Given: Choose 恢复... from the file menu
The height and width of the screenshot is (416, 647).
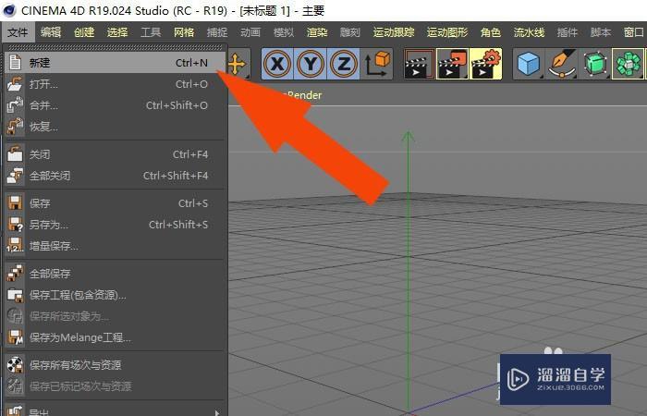Looking at the screenshot, I should pyautogui.click(x=116, y=127).
